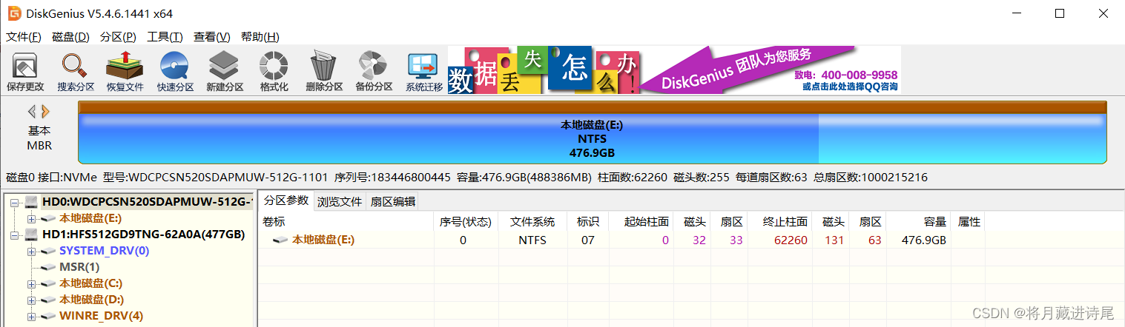The image size is (1125, 327).
Task: Click the disk info line with 序列号:183446800445
Action: 466,178
